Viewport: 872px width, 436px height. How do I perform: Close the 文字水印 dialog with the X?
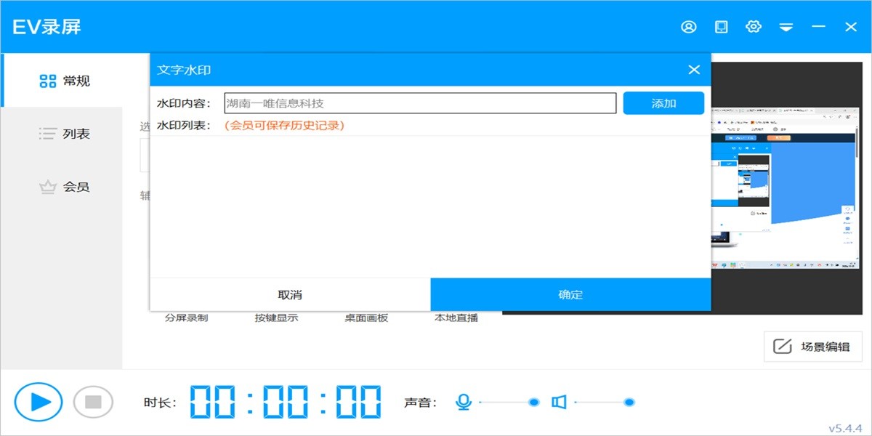[x=694, y=69]
